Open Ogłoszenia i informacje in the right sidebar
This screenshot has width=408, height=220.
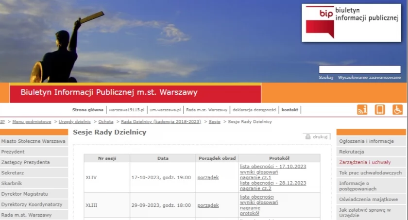[x=371, y=141]
